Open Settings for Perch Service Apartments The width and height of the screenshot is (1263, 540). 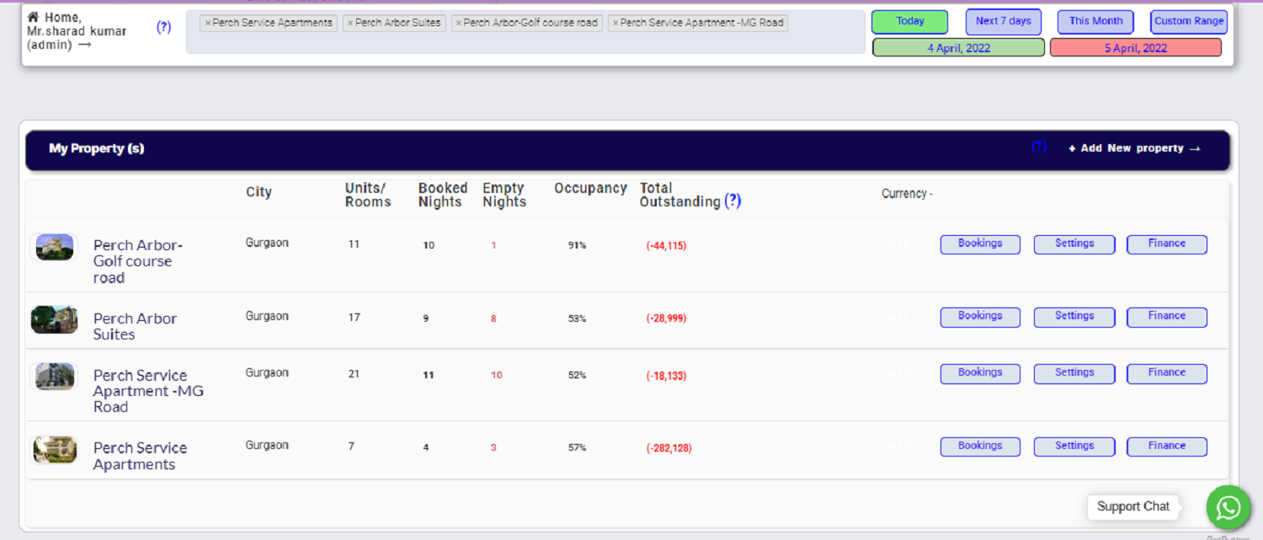point(1074,446)
